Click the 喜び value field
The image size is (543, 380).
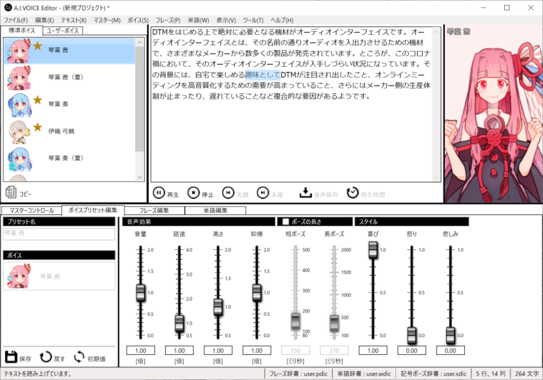point(373,351)
